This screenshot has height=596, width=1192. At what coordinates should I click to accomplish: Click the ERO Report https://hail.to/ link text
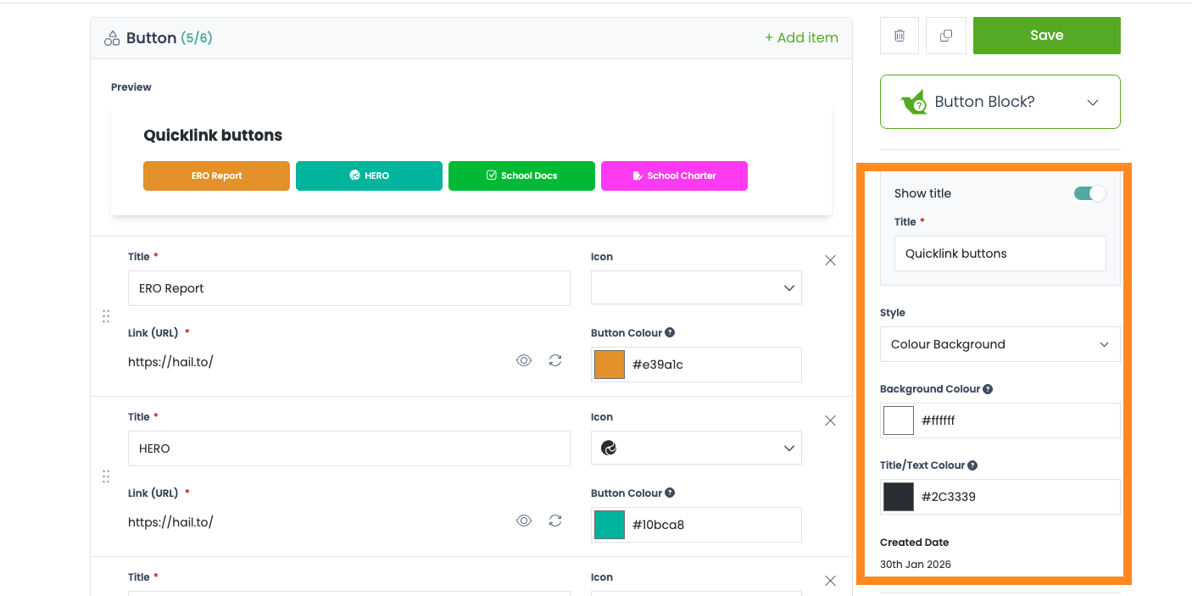[170, 362]
